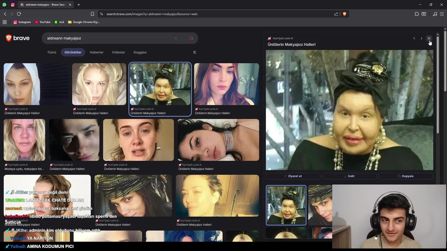Open the extensions puzzle icon
The width and height of the screenshot is (447, 251).
417,14
